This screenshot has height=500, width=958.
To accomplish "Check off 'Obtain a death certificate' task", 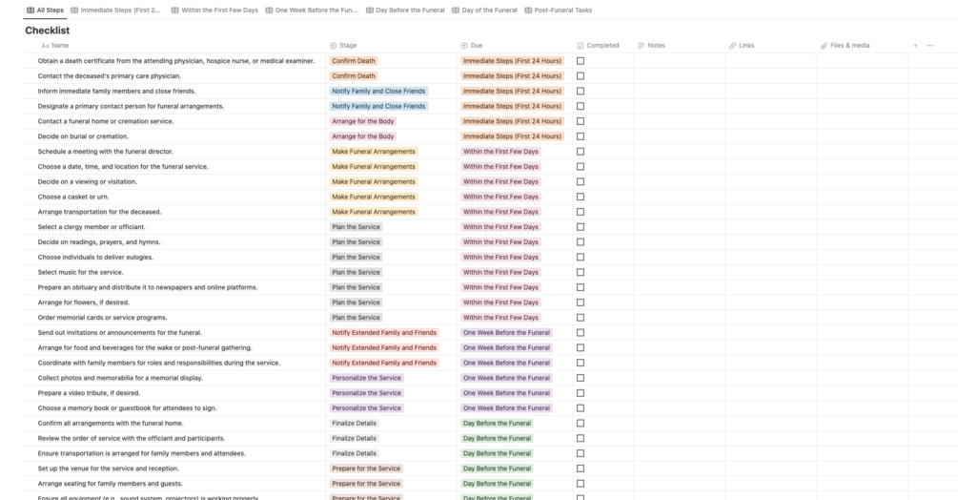I will coord(581,60).
